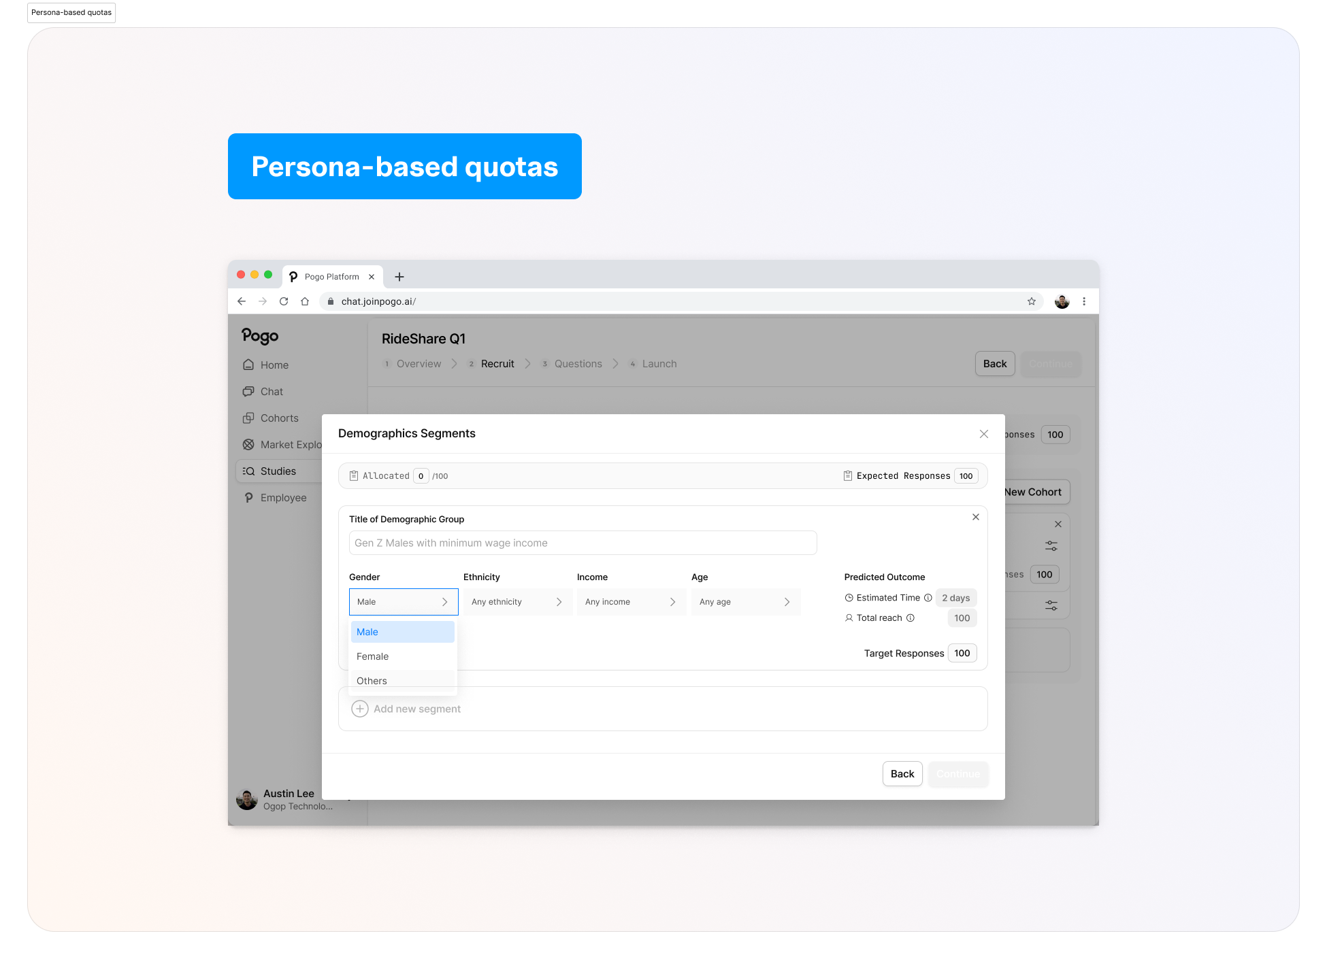1327x959 pixels.
Task: Close the Demographics Segments dialog
Action: [x=984, y=434]
